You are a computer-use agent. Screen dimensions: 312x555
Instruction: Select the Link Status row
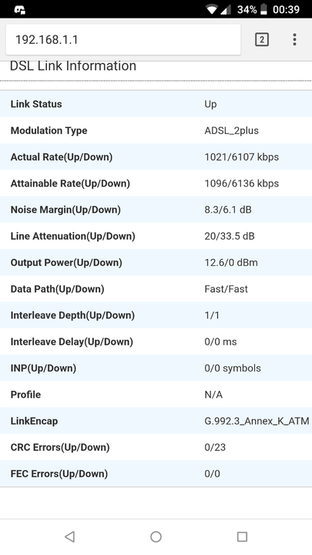click(x=156, y=104)
